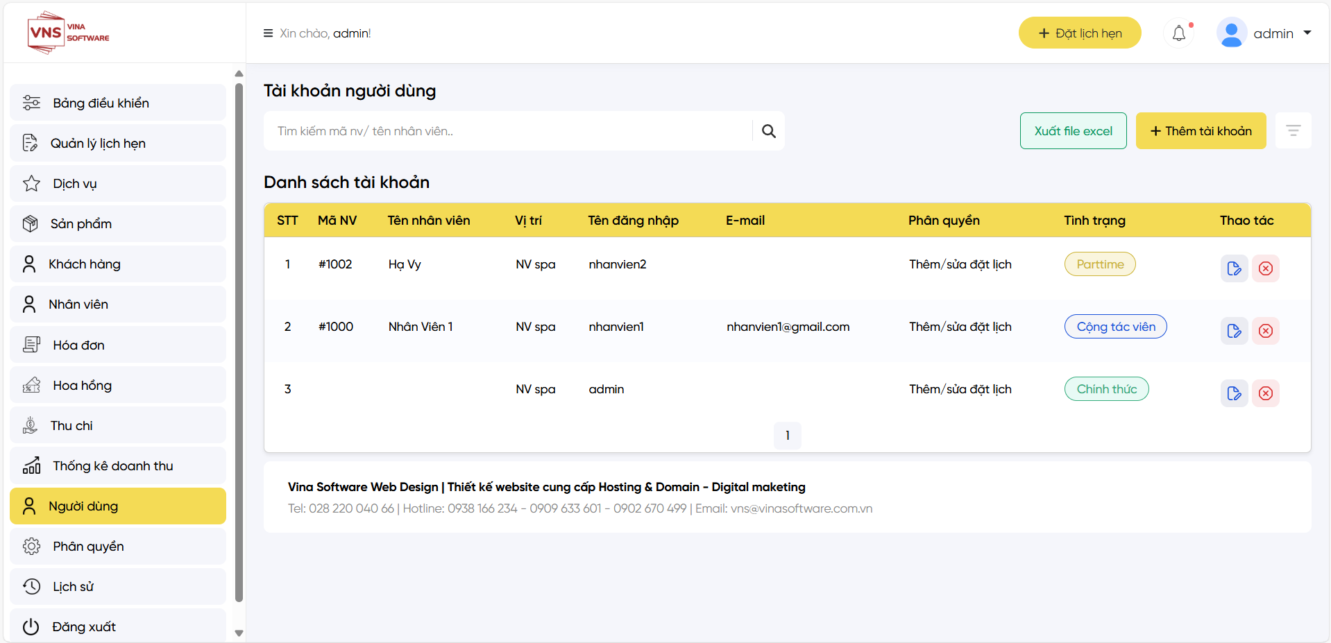
Task: Click the search magnifier icon
Action: [768, 131]
